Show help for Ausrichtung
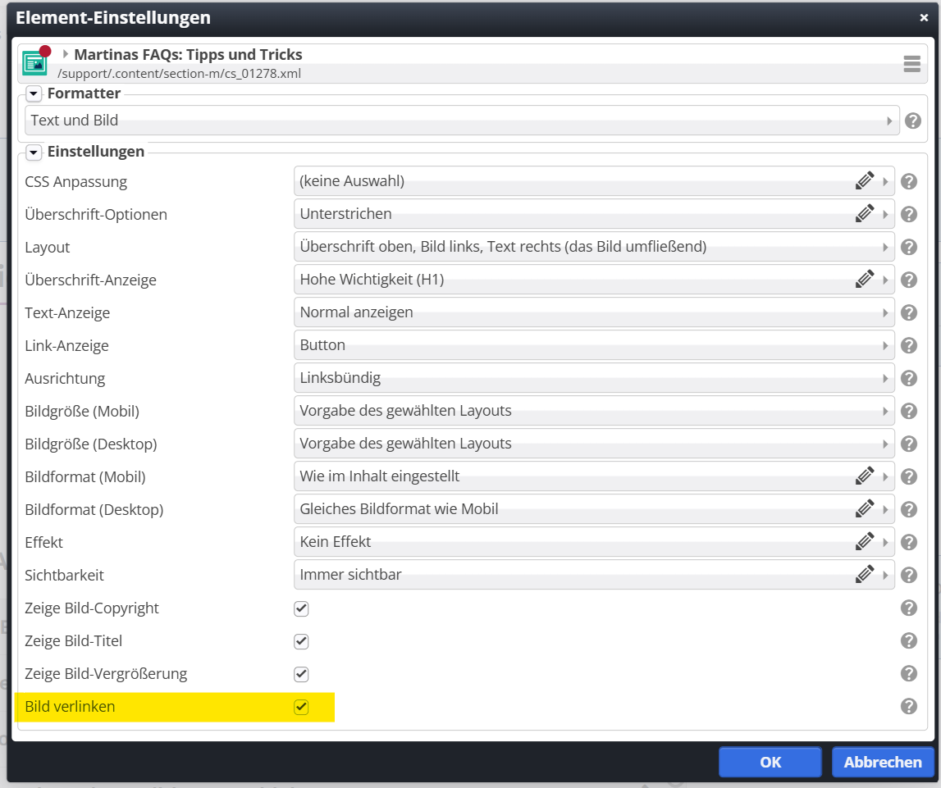The height and width of the screenshot is (788, 941). [x=908, y=378]
